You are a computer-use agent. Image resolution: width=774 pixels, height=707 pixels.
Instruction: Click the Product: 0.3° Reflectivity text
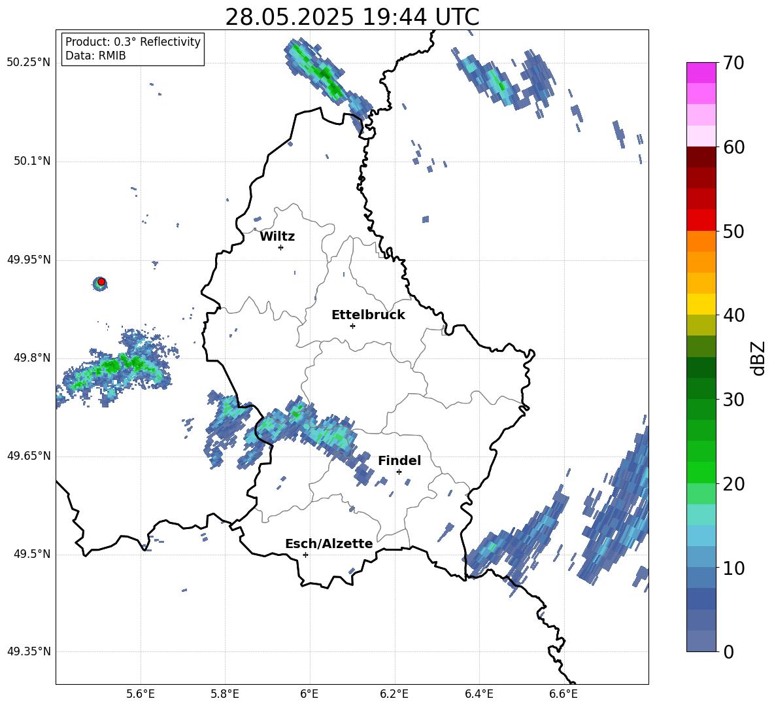click(x=133, y=41)
